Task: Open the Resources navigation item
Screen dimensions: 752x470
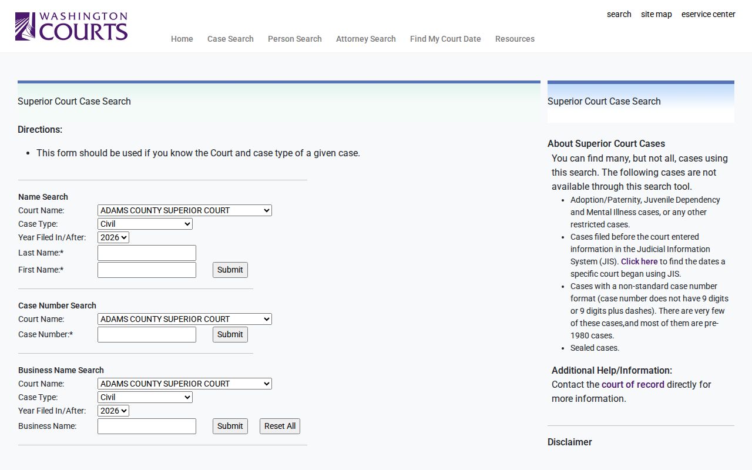Action: pos(515,39)
